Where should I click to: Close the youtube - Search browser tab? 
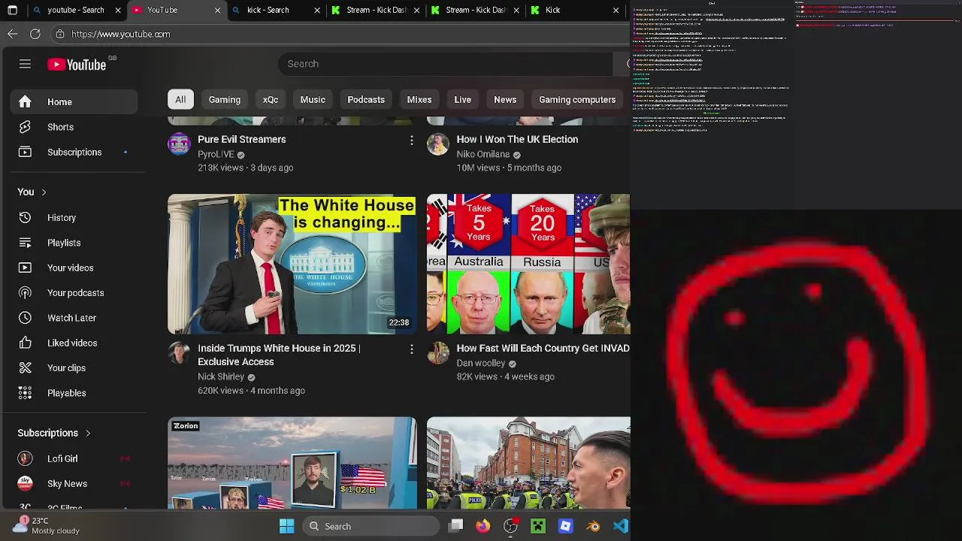click(118, 11)
